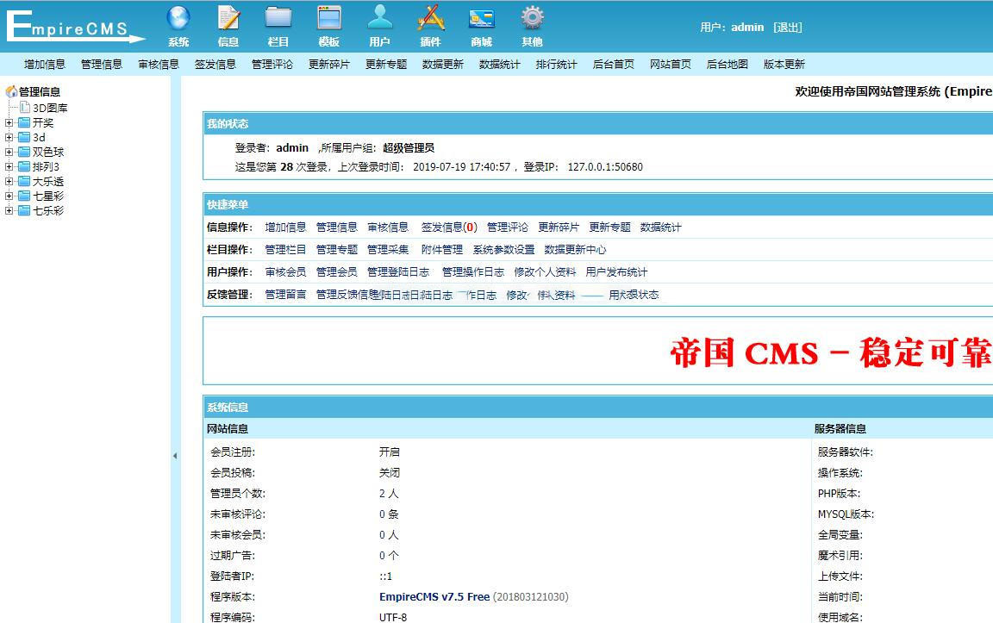Open 增加信息 in the top navigation bar
993x623 pixels.
[x=44, y=64]
